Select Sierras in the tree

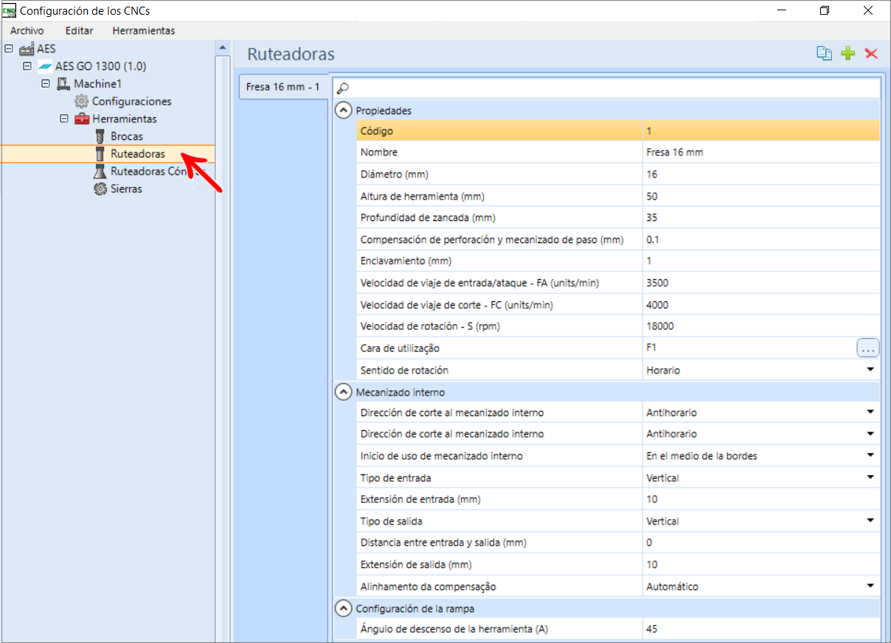coord(126,189)
